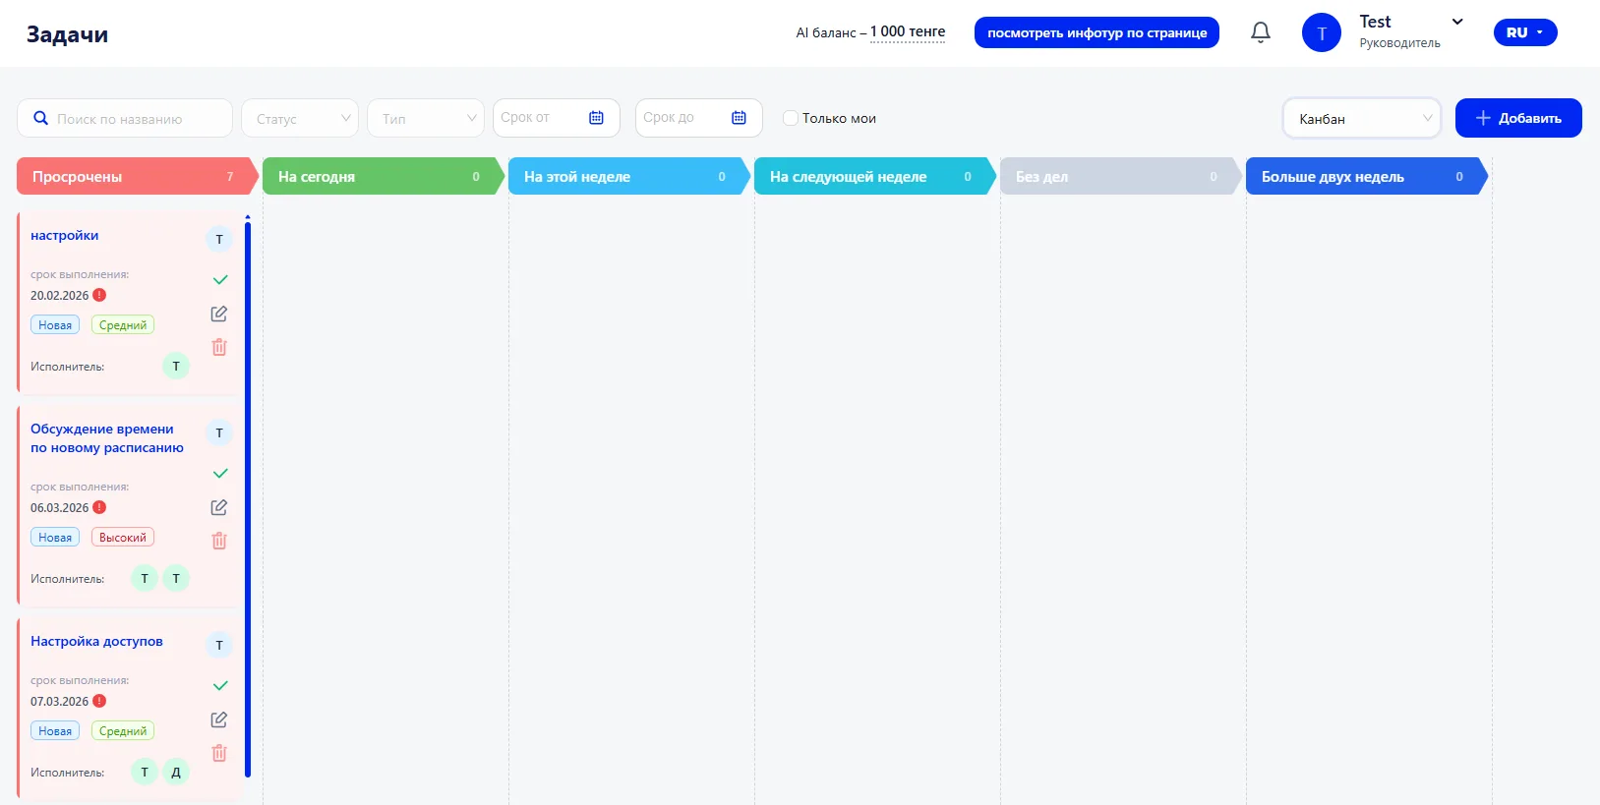Mark the 'Настройка доступов' task as complete

[x=220, y=686]
